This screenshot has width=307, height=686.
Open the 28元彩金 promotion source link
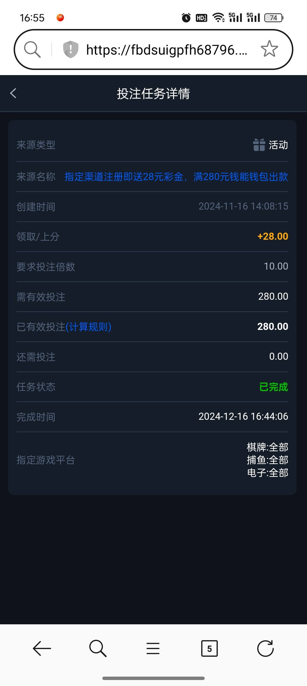pyautogui.click(x=176, y=177)
